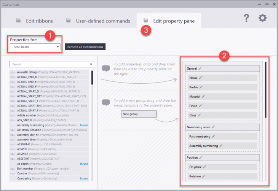Click pencil beside Assembly numbering in pane
The height and width of the screenshot is (191, 278).
(x=221, y=146)
